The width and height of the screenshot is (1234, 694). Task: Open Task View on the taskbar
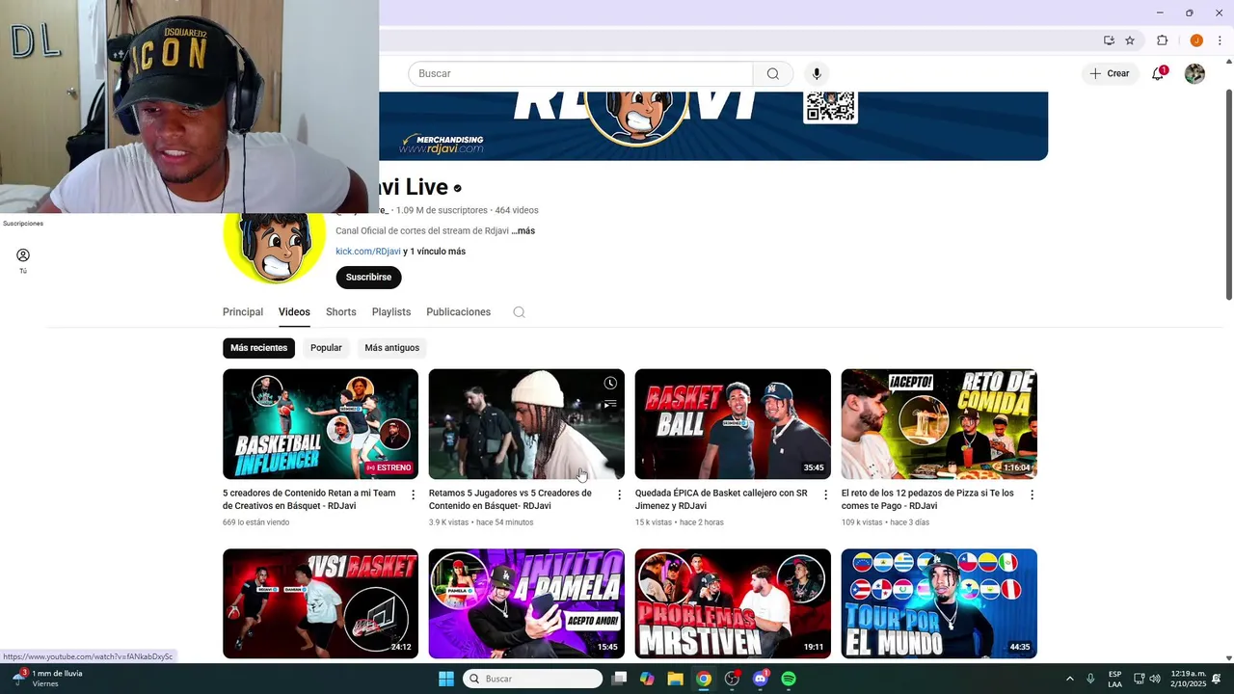(619, 679)
